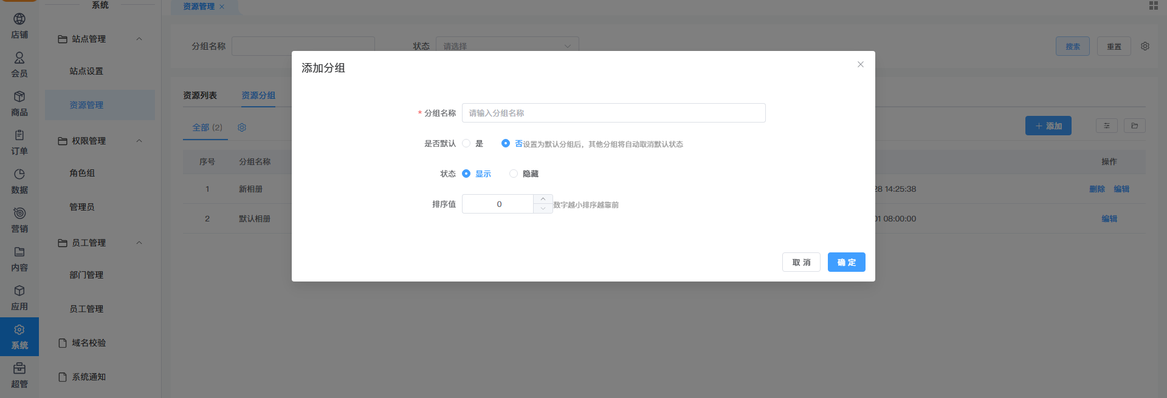Click the 搜索 button
Image resolution: width=1167 pixels, height=398 pixels.
pos(1073,46)
